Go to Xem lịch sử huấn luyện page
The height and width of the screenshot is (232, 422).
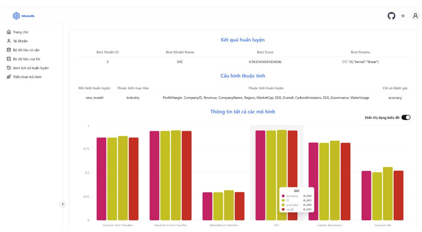pos(31,68)
